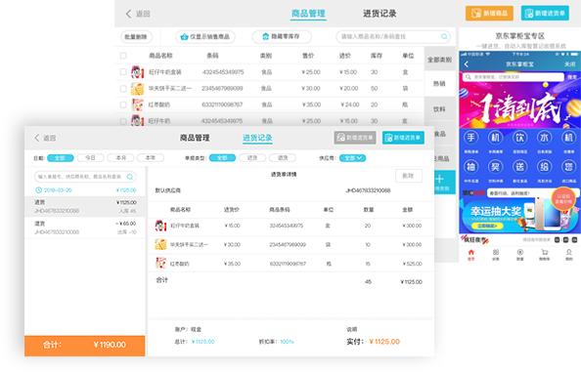Click 旺仔牛奶盒装 product image in back window list
The height and width of the screenshot is (374, 581).
point(138,71)
